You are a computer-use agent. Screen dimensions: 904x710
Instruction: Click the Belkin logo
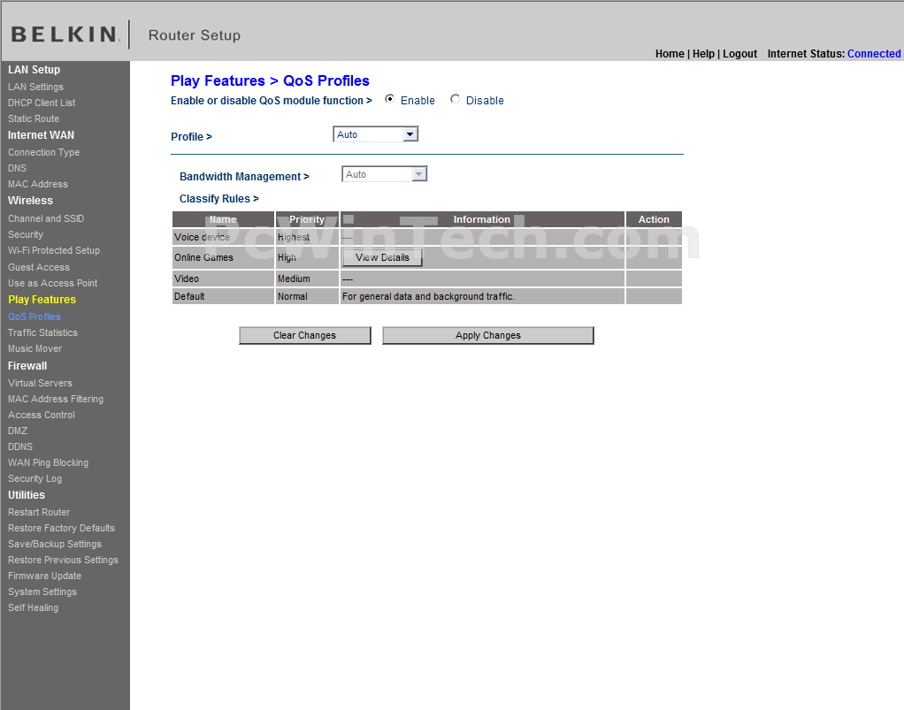65,34
